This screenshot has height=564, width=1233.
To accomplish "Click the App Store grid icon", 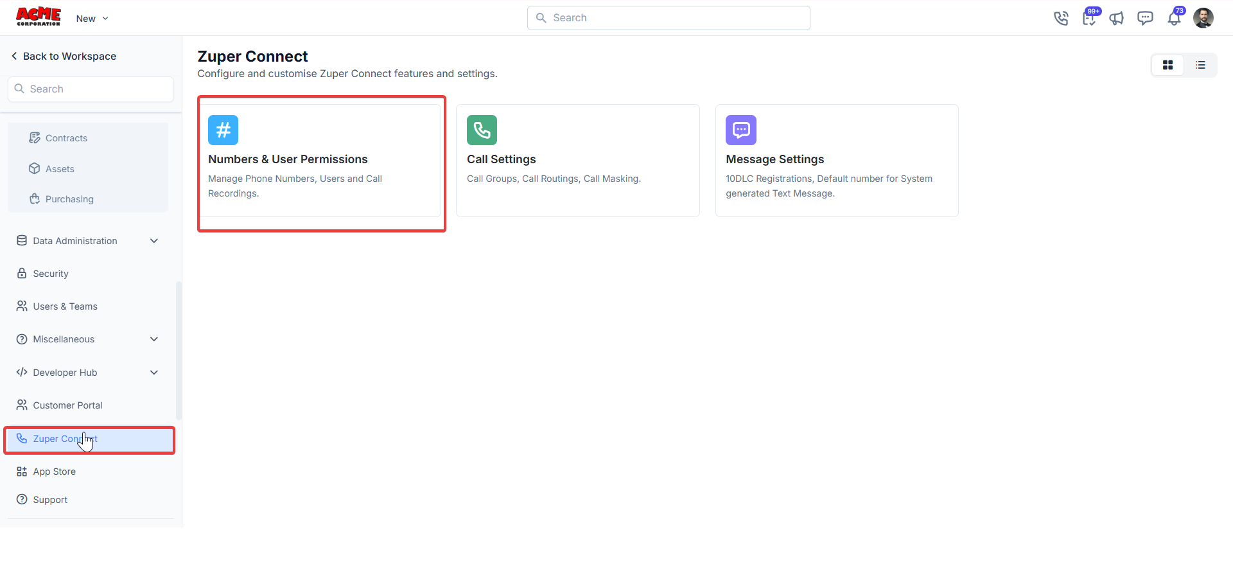I will click(x=22, y=471).
